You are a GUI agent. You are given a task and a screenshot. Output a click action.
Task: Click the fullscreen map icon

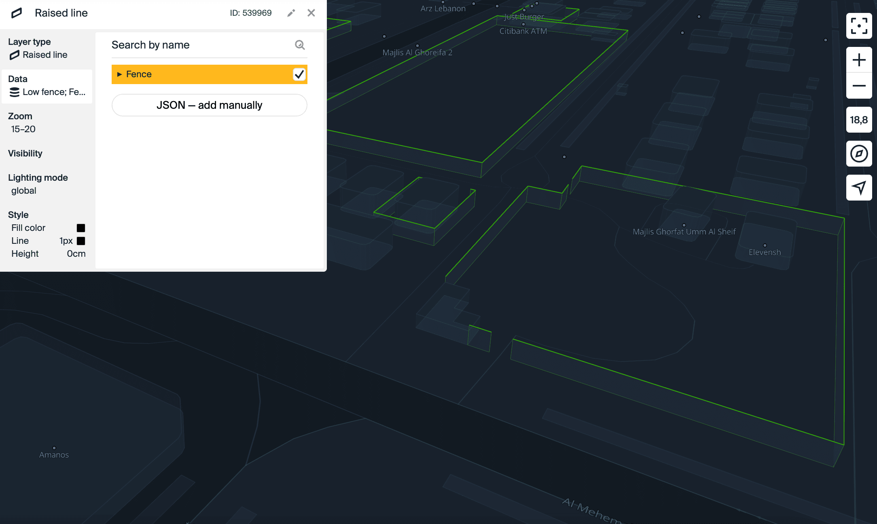(859, 26)
